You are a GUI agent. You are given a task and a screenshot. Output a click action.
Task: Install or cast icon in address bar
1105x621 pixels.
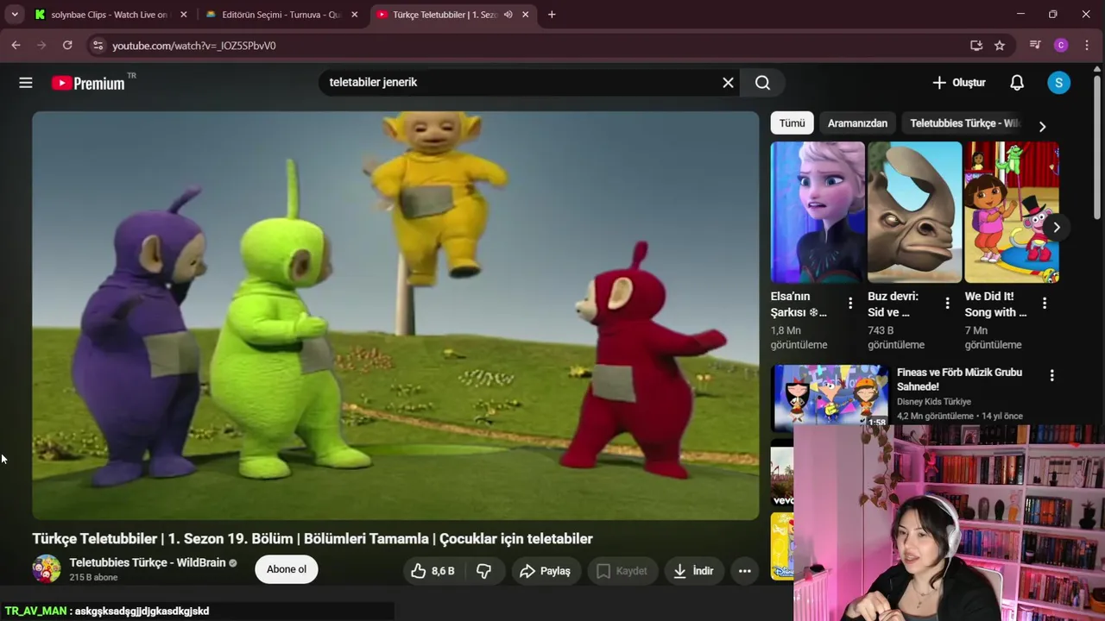976,46
